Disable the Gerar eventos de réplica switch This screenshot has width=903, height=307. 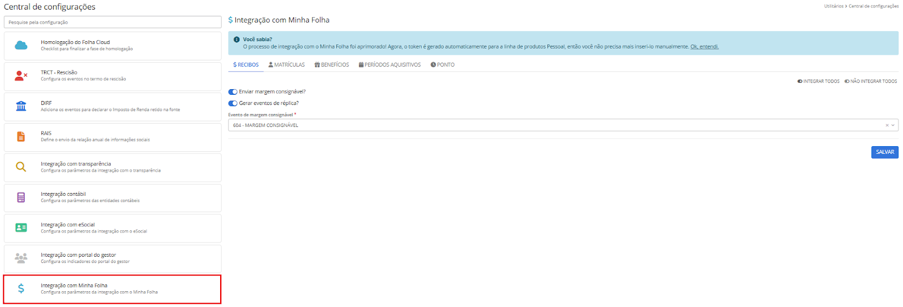pyautogui.click(x=233, y=103)
